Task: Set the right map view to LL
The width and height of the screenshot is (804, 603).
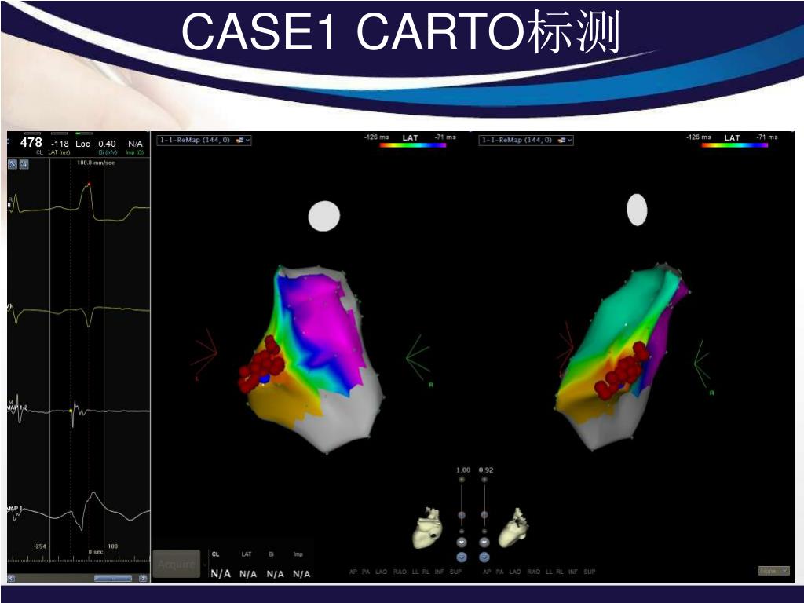Action: click(550, 572)
